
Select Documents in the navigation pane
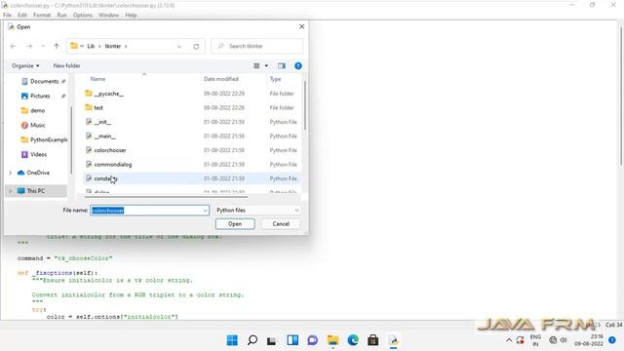(43, 81)
